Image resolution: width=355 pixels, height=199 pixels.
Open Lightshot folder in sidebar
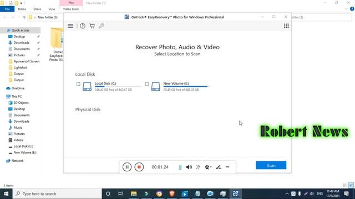click(x=20, y=67)
